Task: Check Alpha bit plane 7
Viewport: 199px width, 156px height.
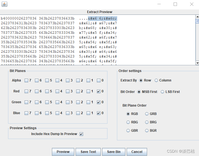Action: [26, 80]
